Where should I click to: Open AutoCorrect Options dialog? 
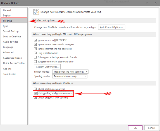112,27
